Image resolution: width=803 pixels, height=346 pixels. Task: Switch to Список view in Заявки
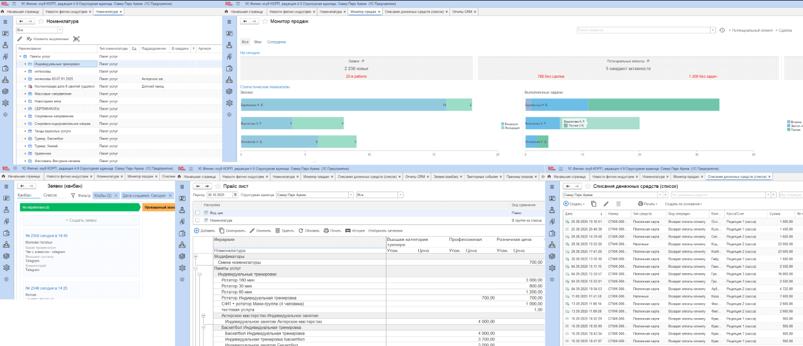(x=50, y=195)
